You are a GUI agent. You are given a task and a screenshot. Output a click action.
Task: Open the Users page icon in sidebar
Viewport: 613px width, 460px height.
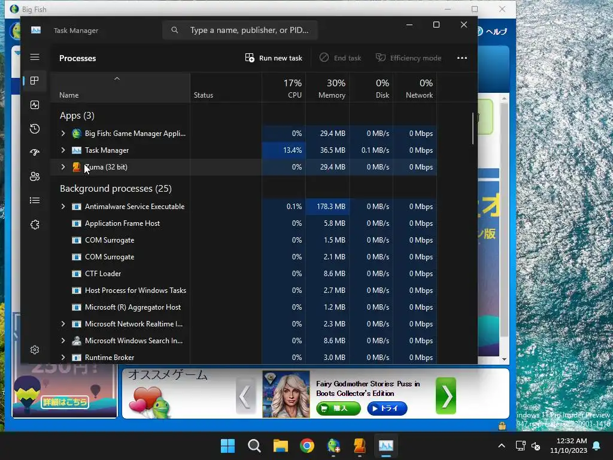[x=35, y=177]
